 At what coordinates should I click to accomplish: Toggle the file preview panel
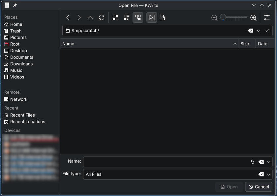click(152, 17)
